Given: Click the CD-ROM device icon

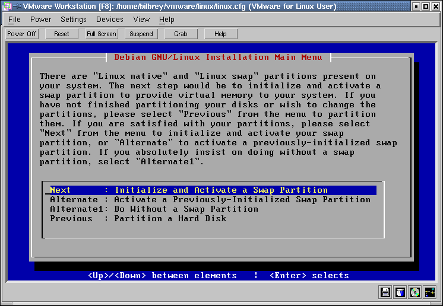Looking at the screenshot, I should (415, 292).
